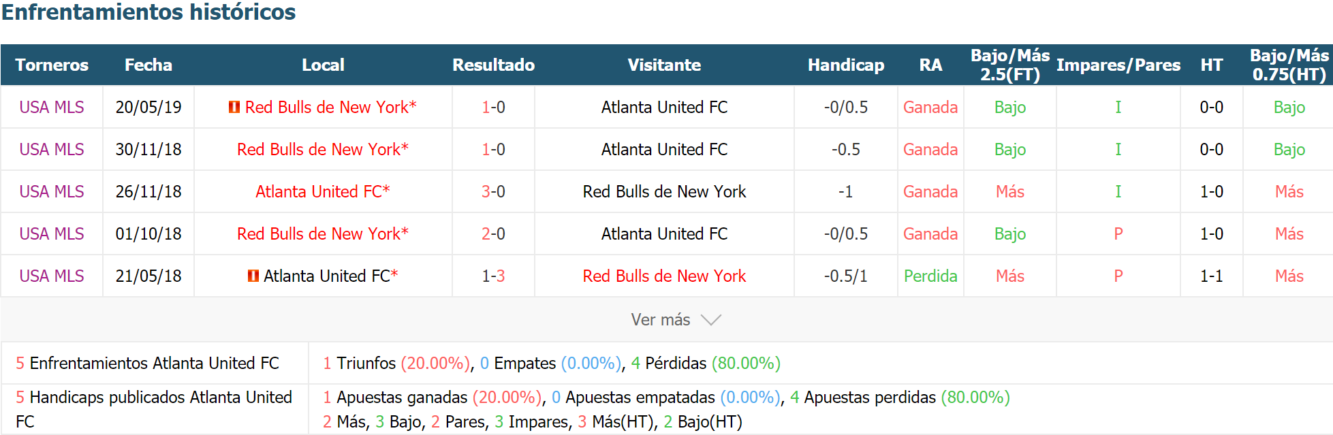Open USA MLS tournament link for 26/11/18

(x=52, y=191)
